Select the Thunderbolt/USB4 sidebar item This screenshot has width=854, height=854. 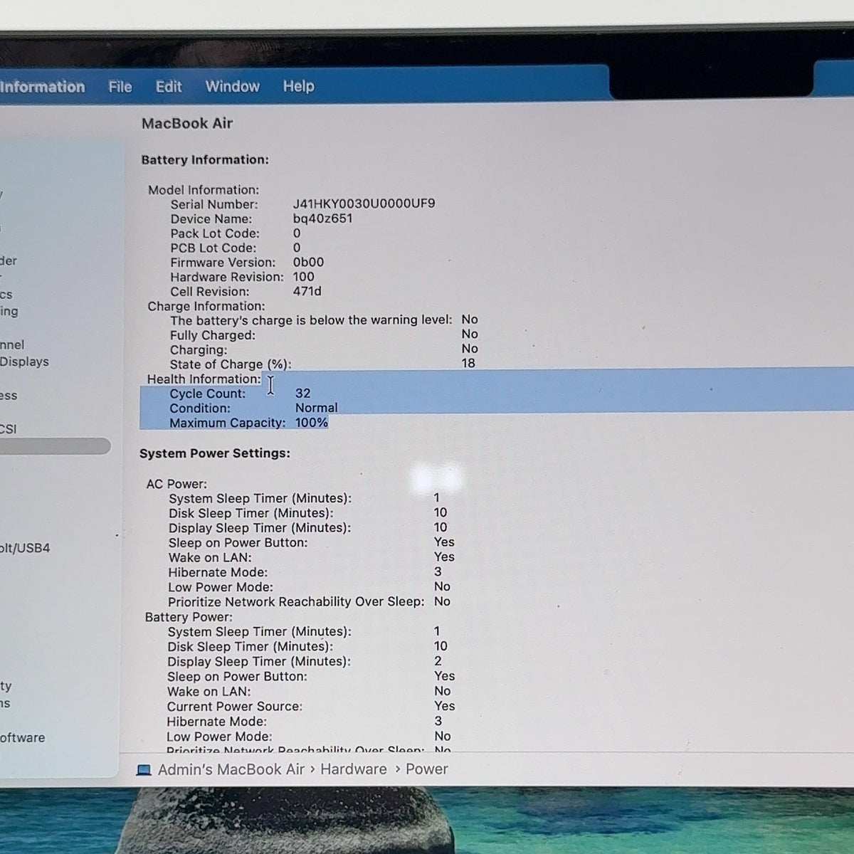[x=25, y=548]
